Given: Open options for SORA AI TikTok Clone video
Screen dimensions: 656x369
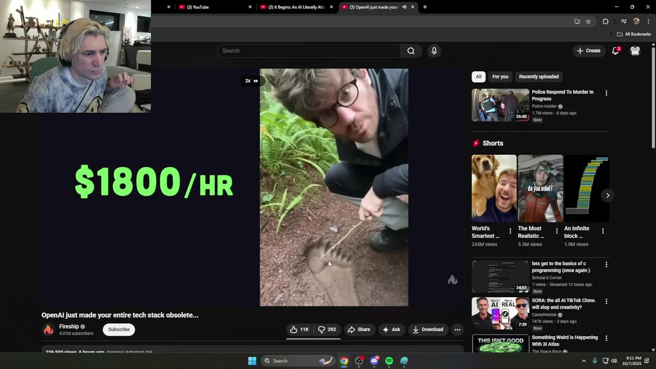Looking at the screenshot, I should (x=606, y=301).
